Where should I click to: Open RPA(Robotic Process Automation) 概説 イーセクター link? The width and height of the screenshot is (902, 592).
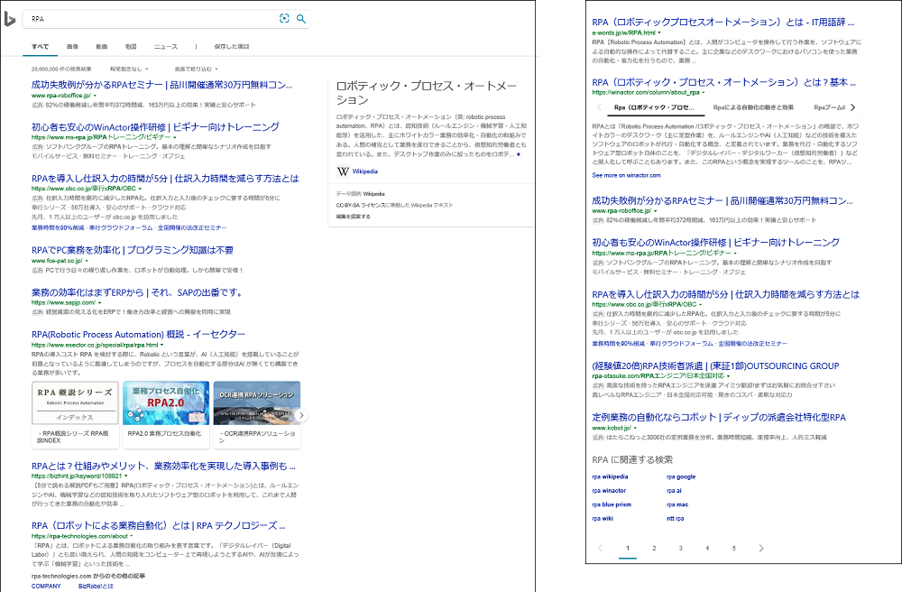(x=138, y=334)
